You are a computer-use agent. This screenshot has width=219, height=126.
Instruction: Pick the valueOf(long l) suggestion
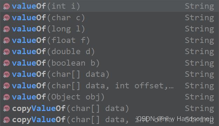tap(110, 29)
